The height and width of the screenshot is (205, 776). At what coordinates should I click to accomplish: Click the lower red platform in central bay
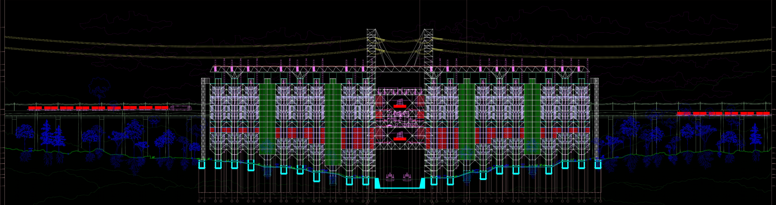click(399, 139)
